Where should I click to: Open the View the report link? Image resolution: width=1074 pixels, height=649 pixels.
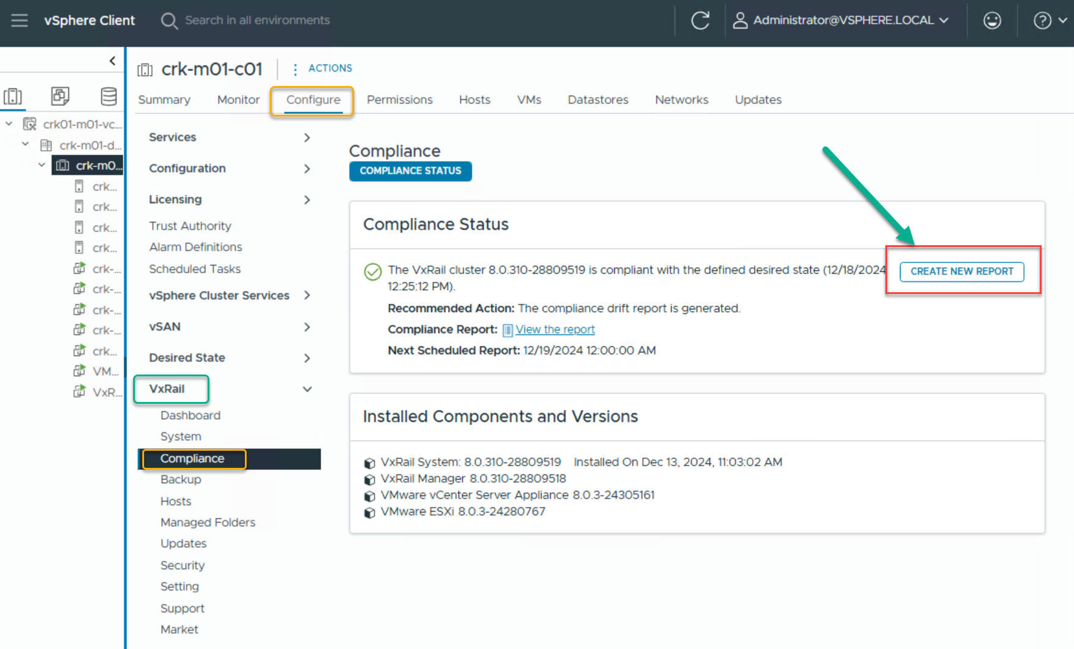pyautogui.click(x=554, y=329)
